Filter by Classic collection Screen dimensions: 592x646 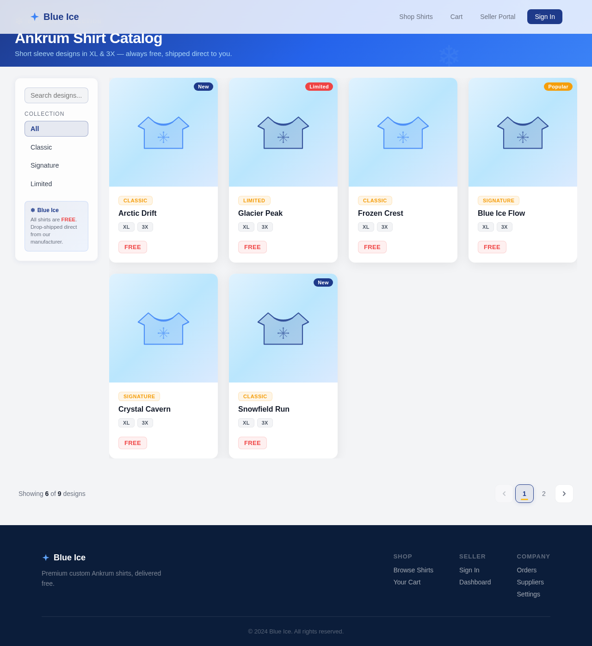coord(56,147)
